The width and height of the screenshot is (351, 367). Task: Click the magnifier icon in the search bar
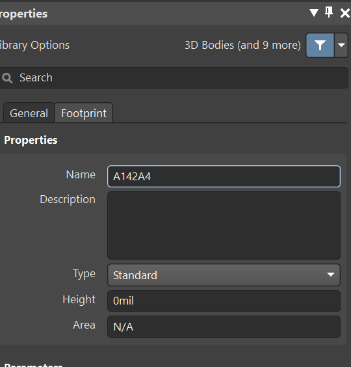click(x=7, y=78)
